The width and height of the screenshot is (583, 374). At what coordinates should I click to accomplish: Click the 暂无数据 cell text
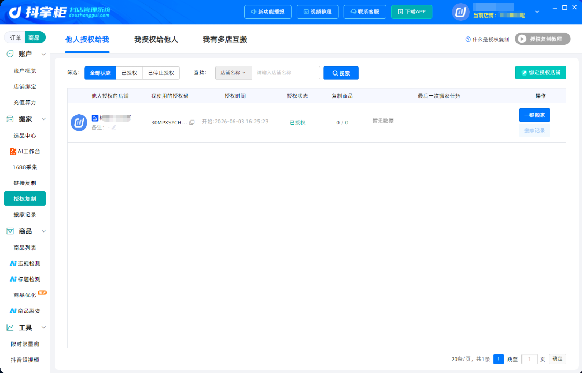[x=383, y=121]
